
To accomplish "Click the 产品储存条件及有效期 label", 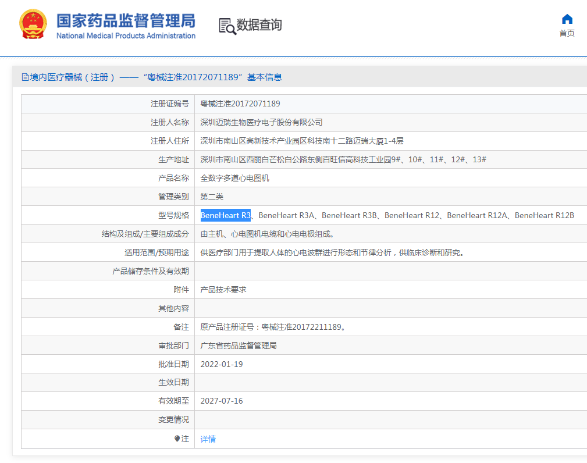I will pyautogui.click(x=151, y=271).
